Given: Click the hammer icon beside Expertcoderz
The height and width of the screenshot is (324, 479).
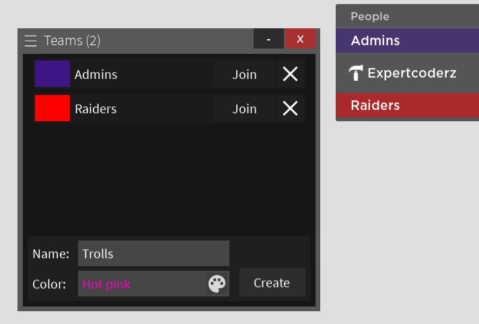Looking at the screenshot, I should coord(356,73).
